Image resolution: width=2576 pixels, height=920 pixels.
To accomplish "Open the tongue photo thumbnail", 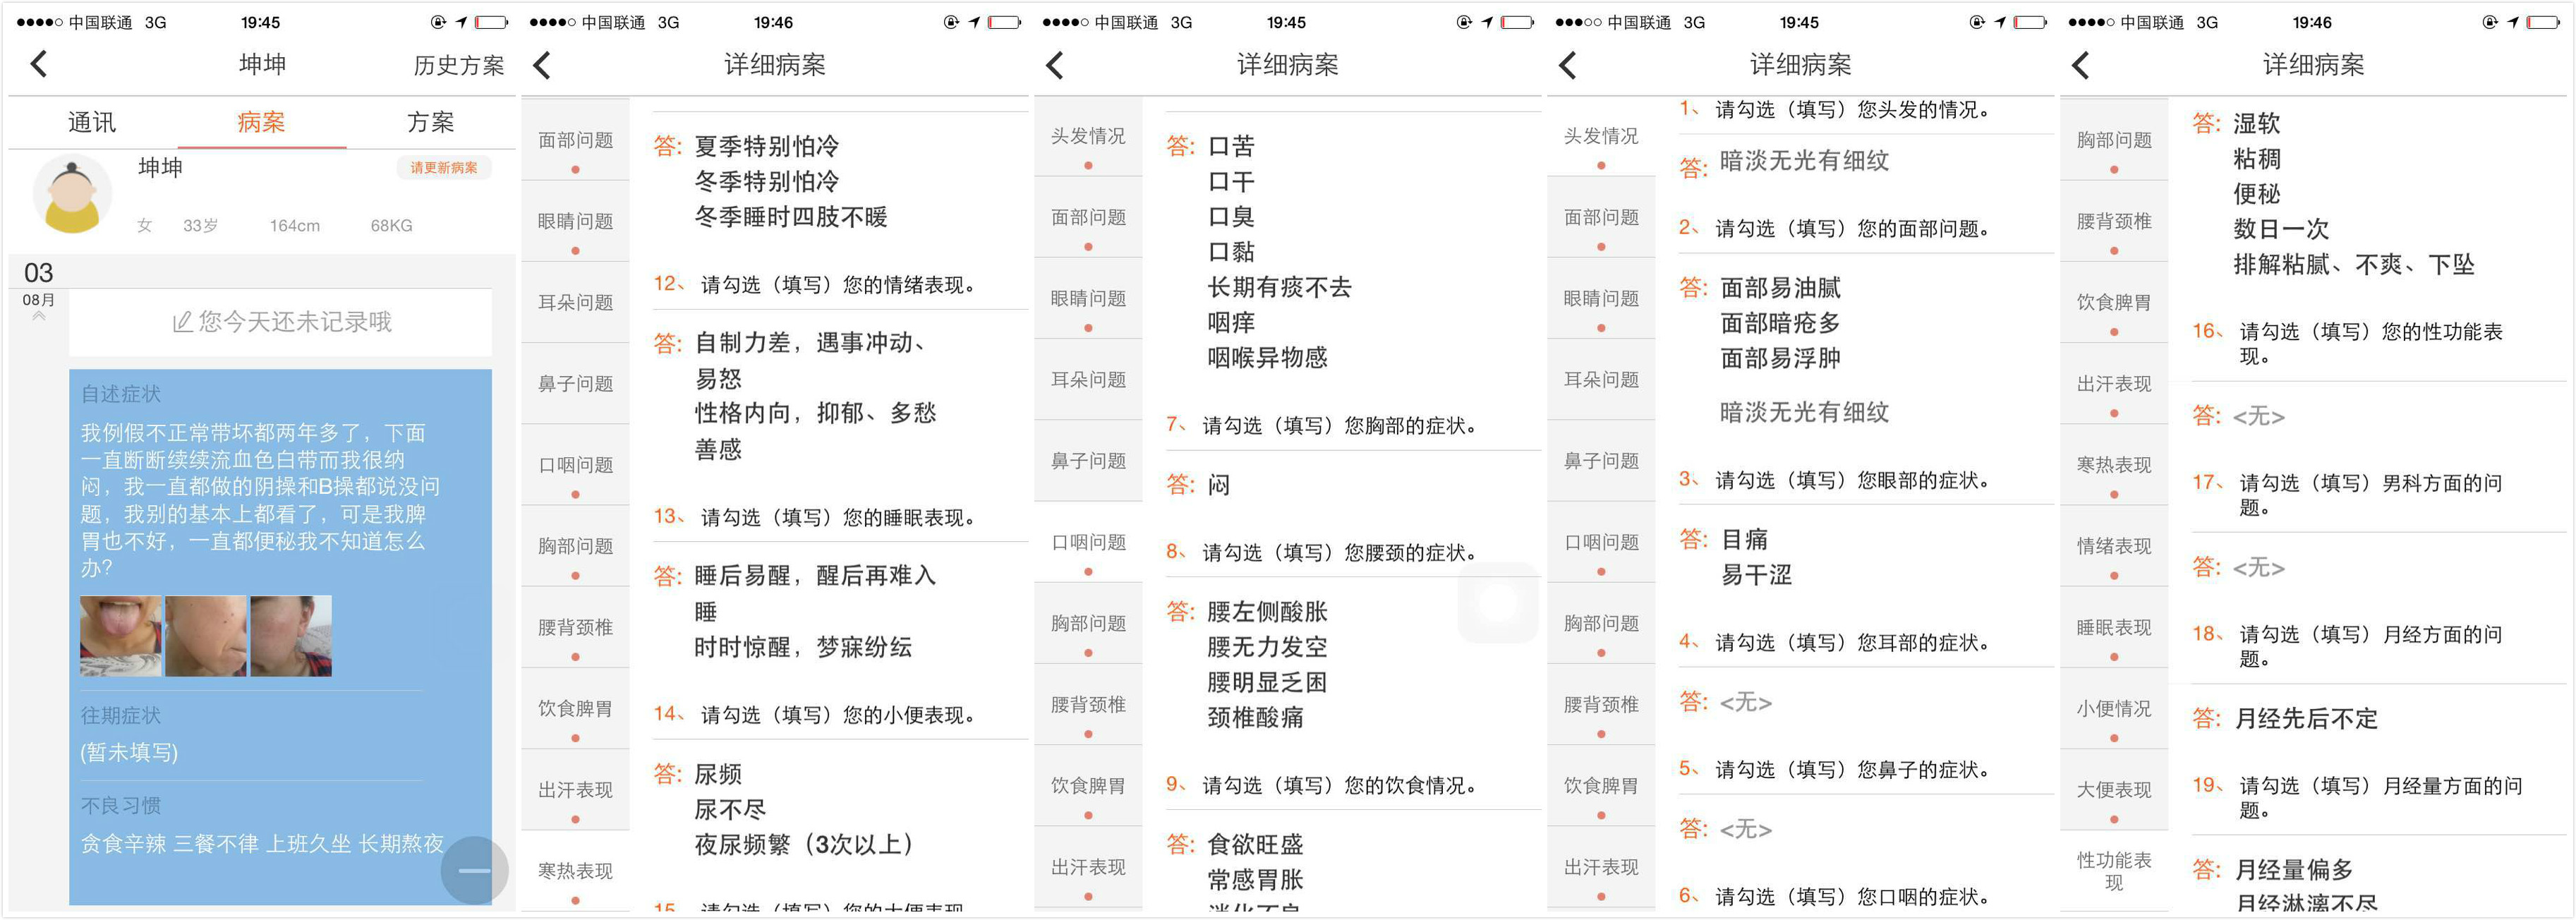I will click(x=120, y=636).
